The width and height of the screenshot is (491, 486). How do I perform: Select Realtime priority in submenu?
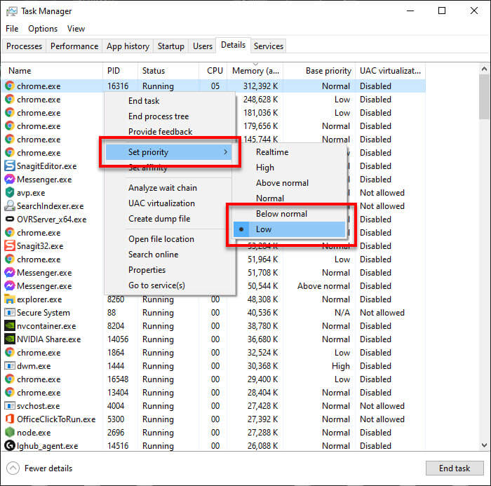click(289, 152)
